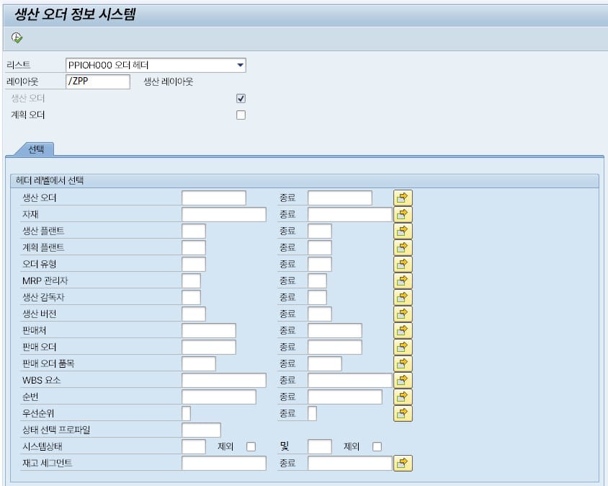
Task: Click the Execute clock icon in toolbar
Action: (x=17, y=37)
